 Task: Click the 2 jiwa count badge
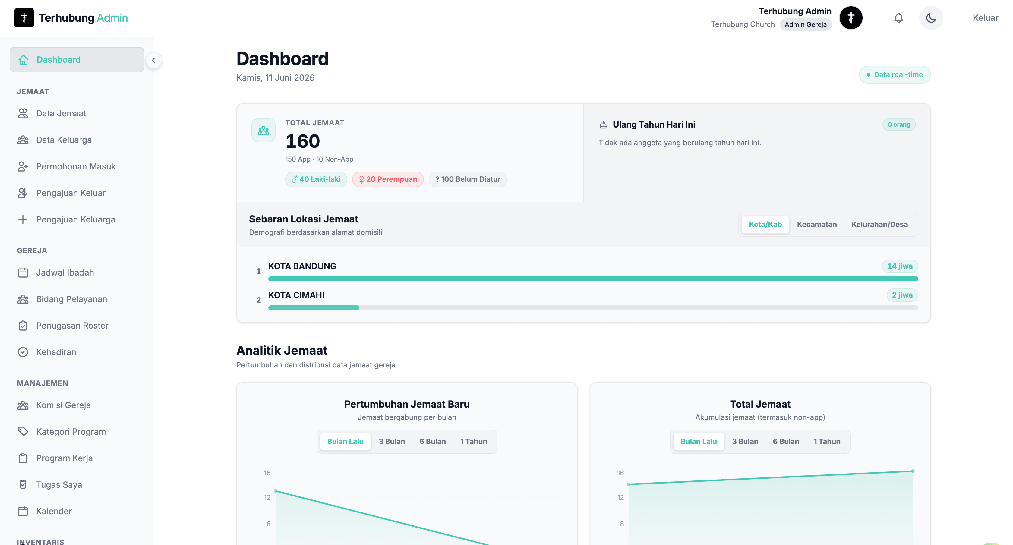click(x=902, y=295)
